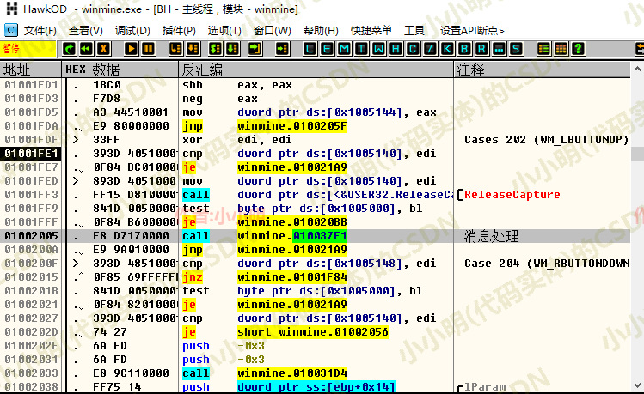Open the 窗口(W) menu
This screenshot has width=644, height=394.
coord(272,31)
